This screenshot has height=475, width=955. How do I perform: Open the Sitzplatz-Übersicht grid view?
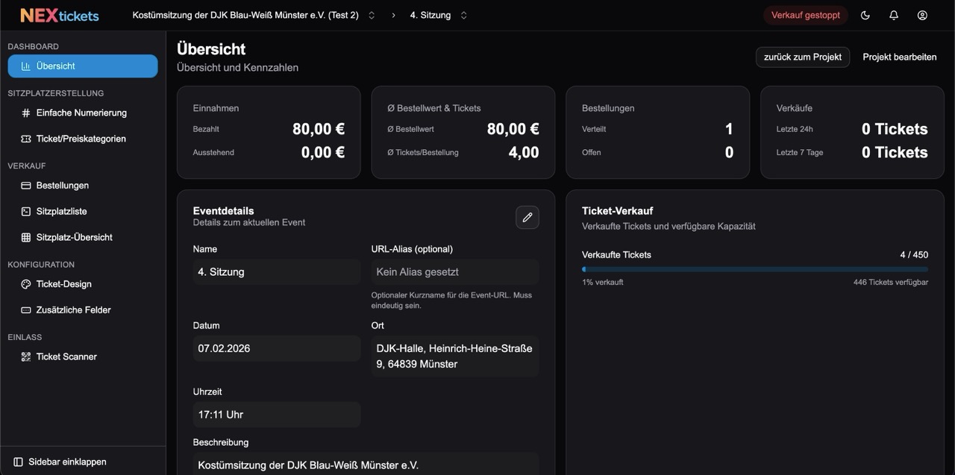pyautogui.click(x=75, y=237)
